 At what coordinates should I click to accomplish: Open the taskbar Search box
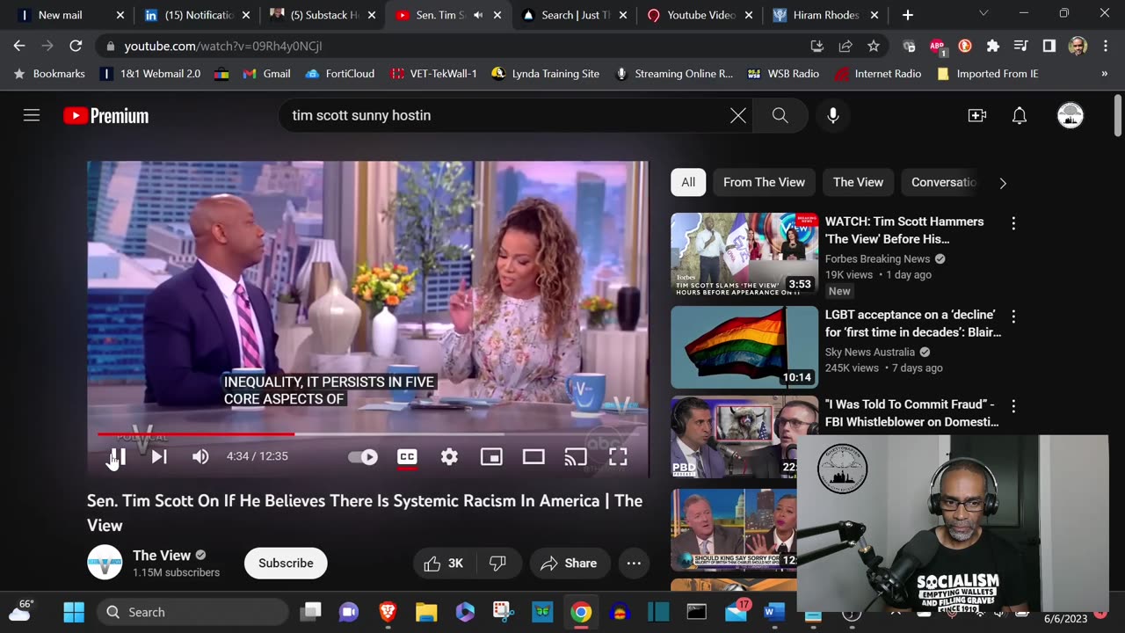click(192, 612)
